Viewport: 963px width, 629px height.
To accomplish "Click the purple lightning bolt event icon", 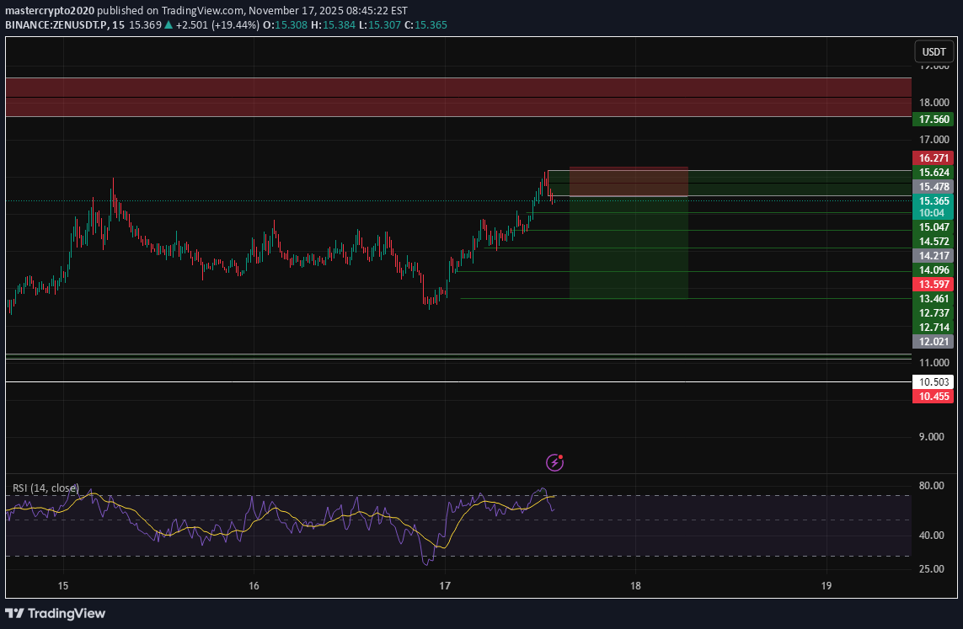I will click(x=554, y=461).
